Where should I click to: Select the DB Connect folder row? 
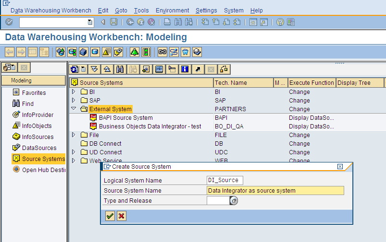(x=105, y=144)
